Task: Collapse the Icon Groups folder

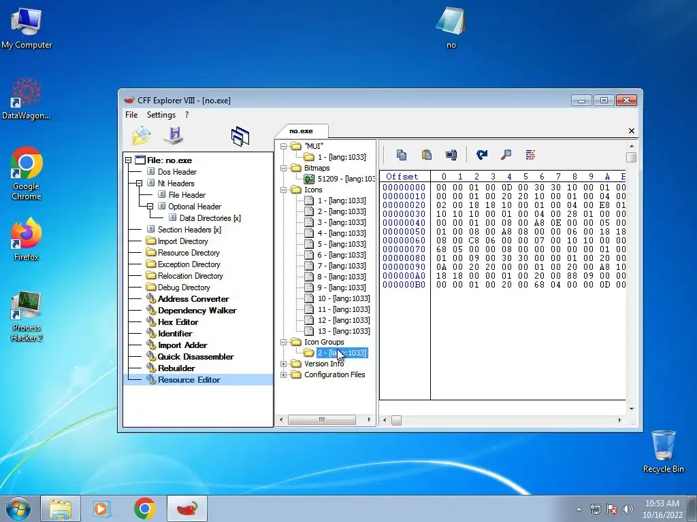Action: [x=283, y=342]
